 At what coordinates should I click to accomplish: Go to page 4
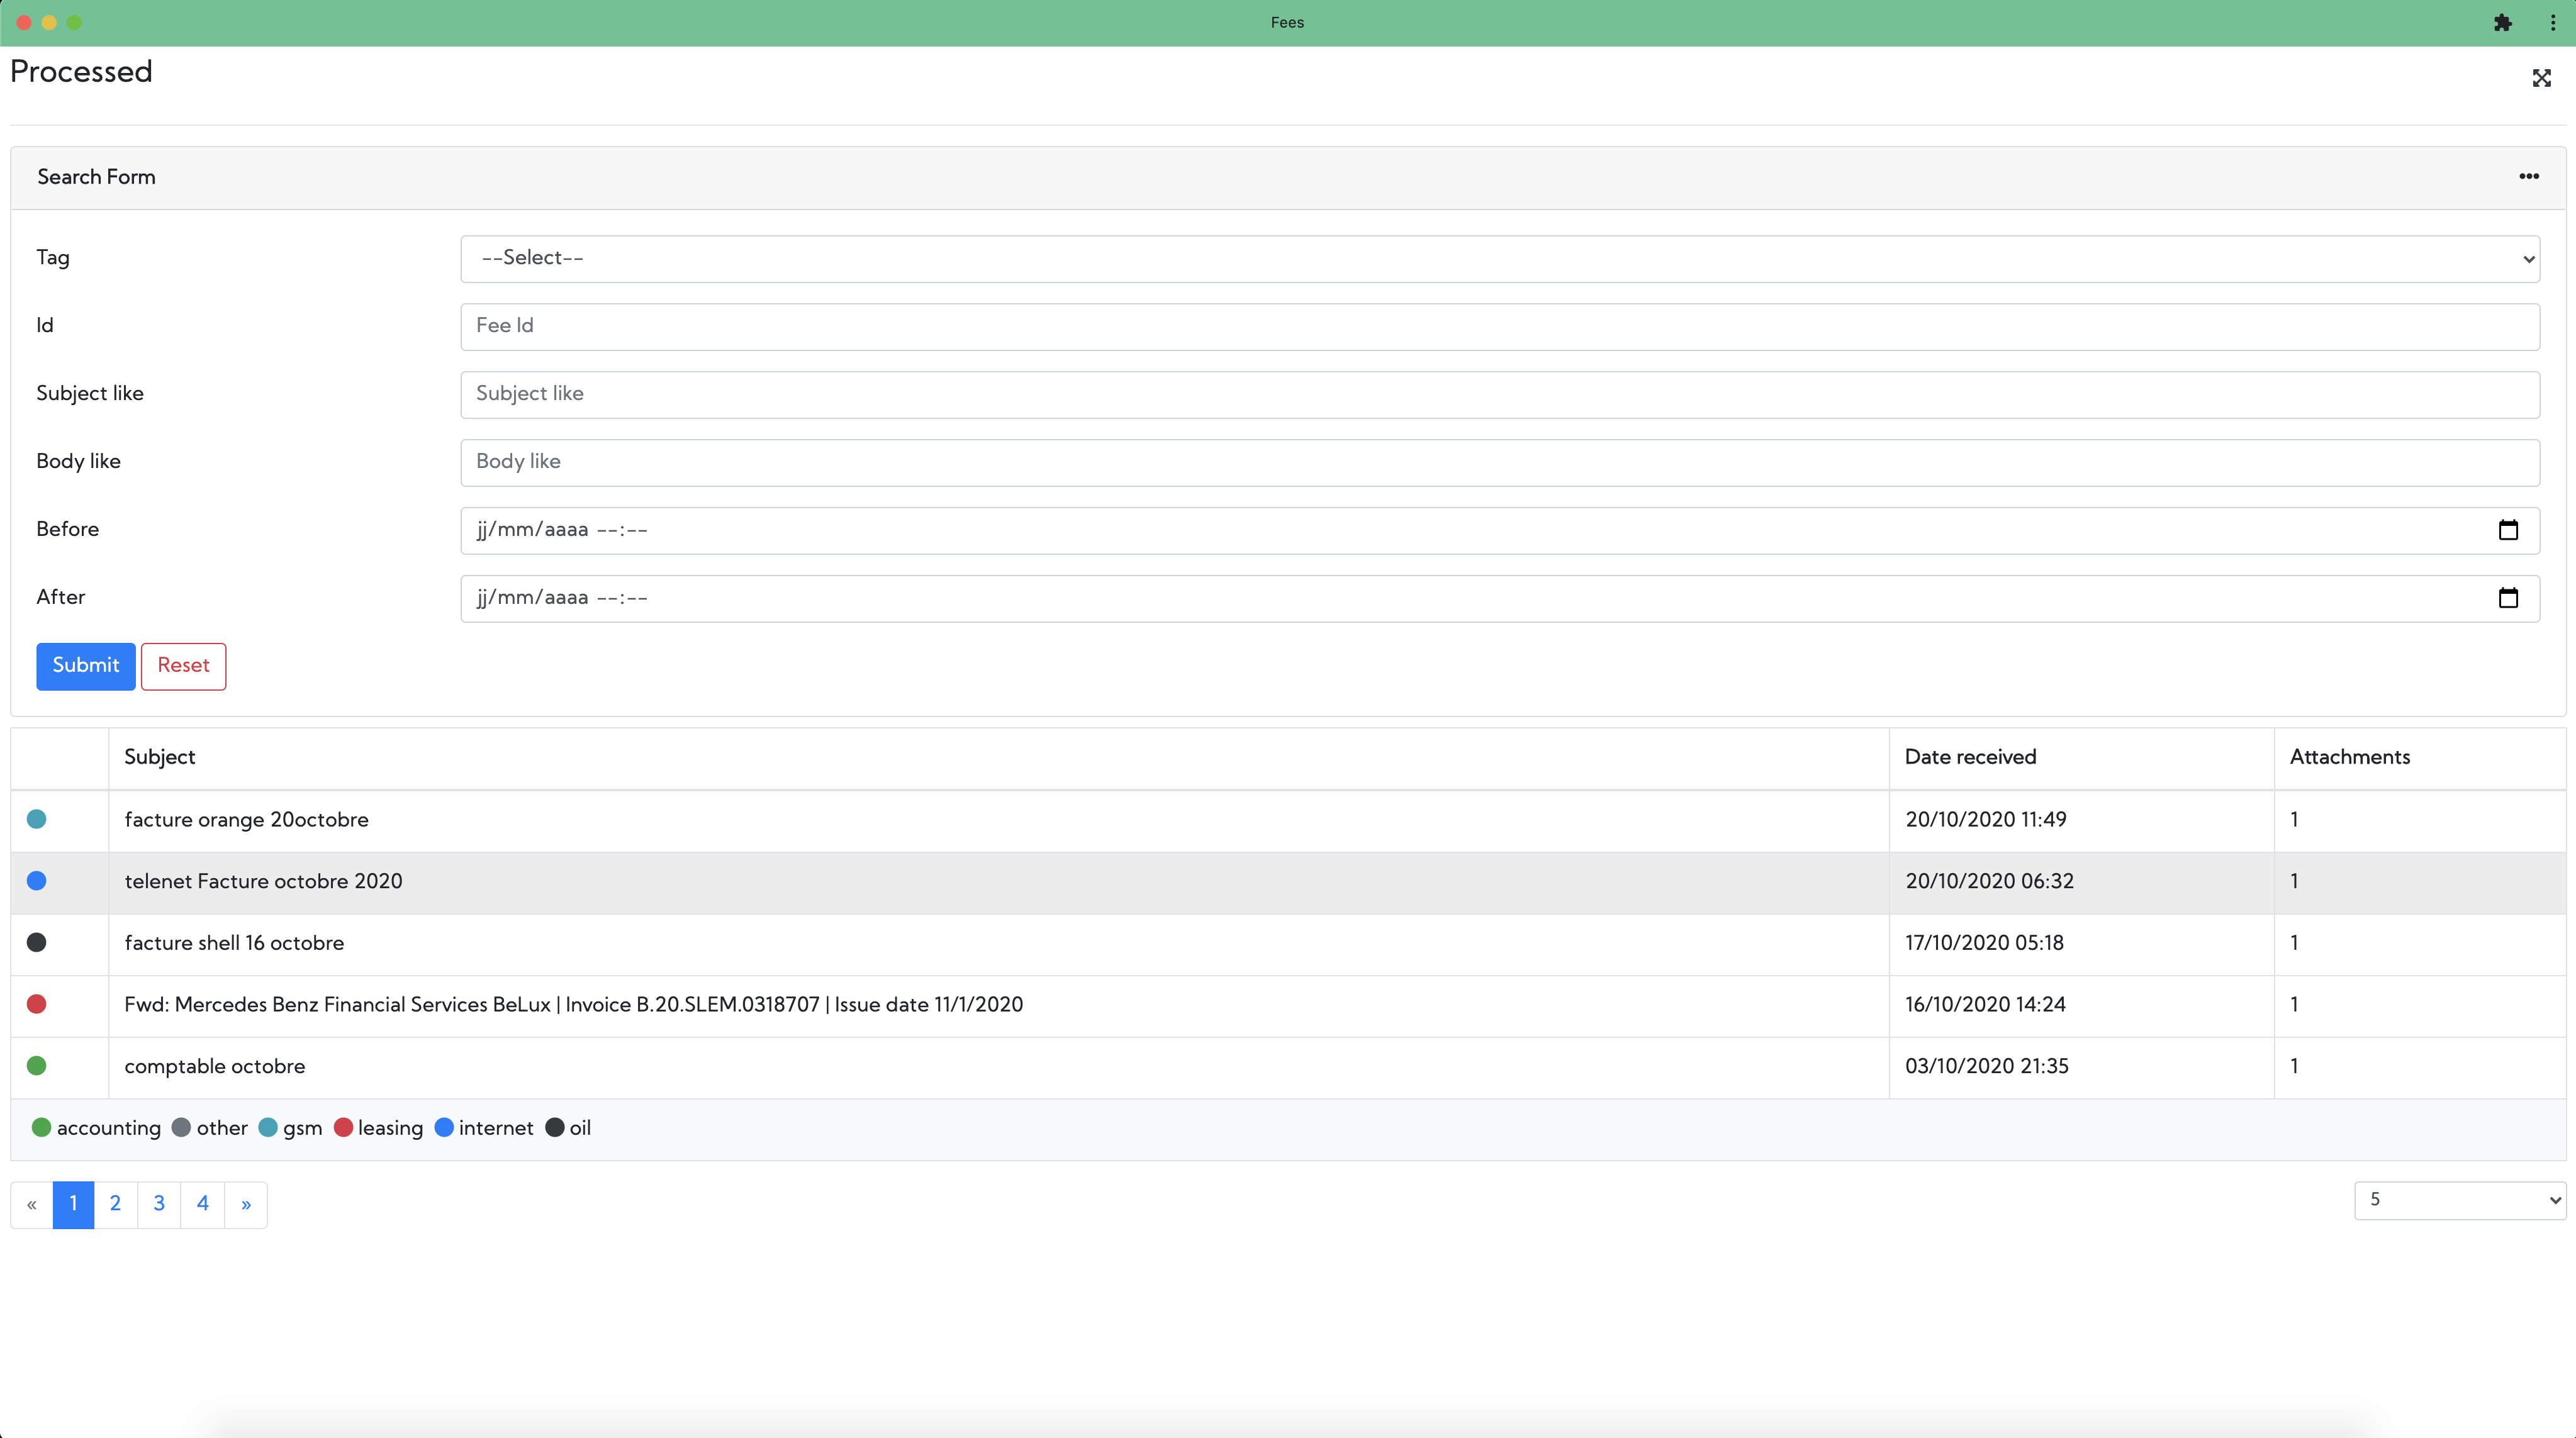tap(203, 1204)
